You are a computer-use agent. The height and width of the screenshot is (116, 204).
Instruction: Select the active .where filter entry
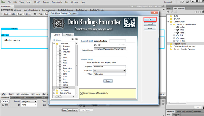[x=110, y=49]
